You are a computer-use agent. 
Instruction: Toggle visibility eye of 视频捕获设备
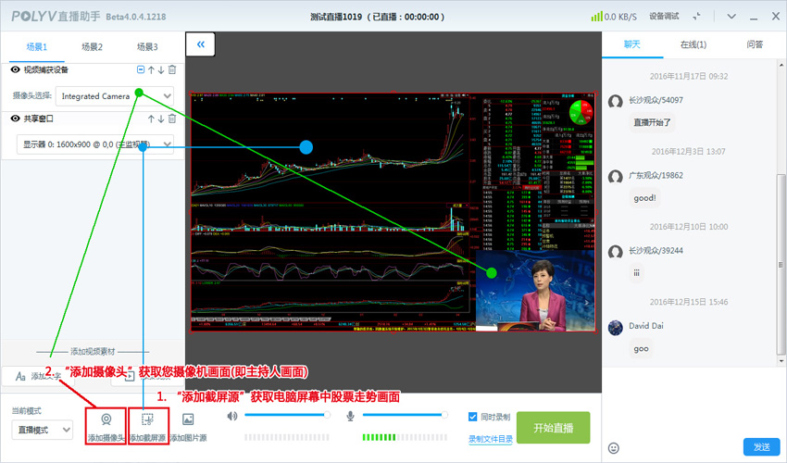pos(16,70)
